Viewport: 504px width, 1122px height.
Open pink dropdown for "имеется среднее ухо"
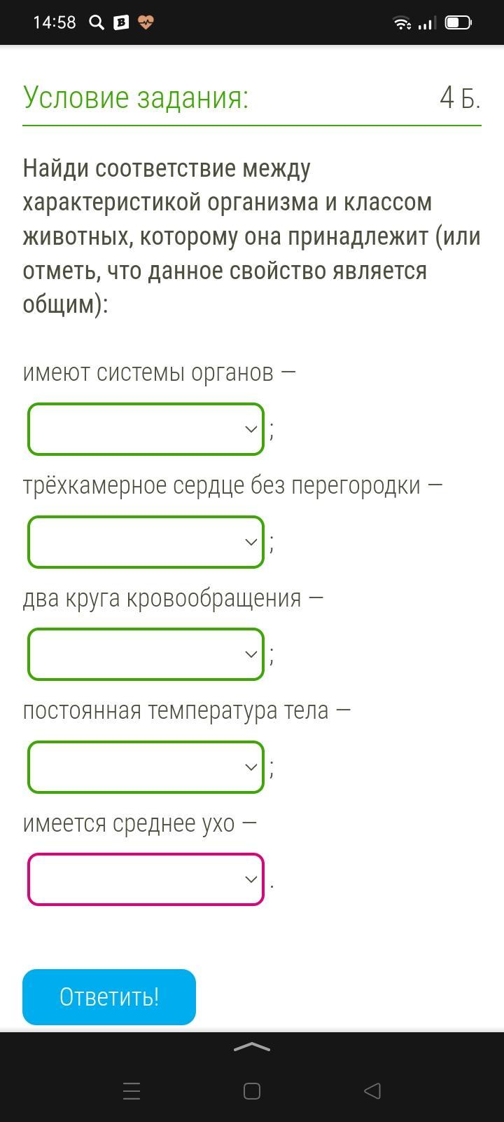[146, 879]
